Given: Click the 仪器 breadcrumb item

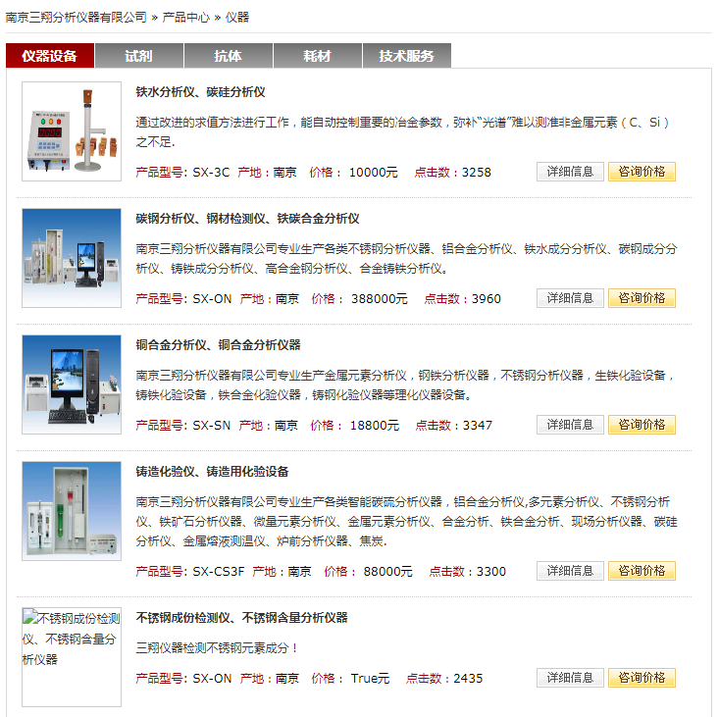Looking at the screenshot, I should click(237, 18).
